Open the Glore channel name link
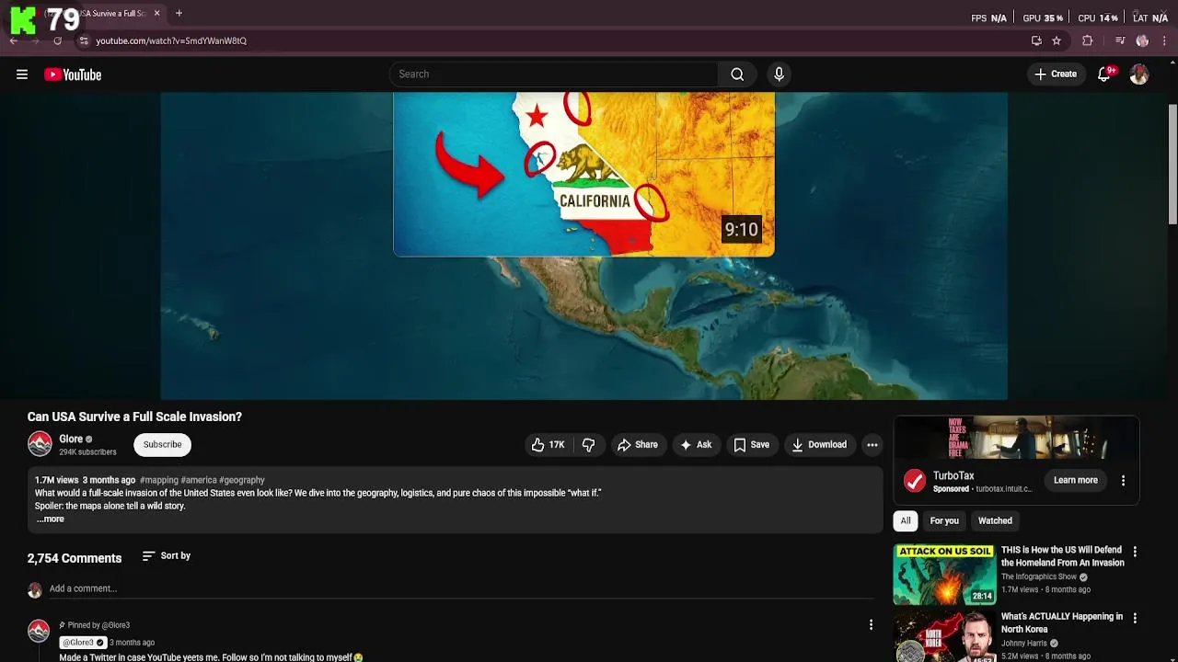This screenshot has height=662, width=1178. pyautogui.click(x=71, y=439)
